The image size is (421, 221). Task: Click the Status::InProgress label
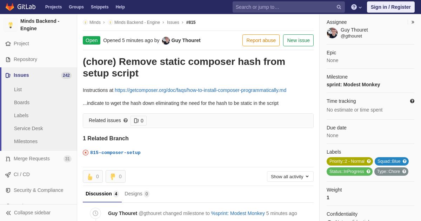(x=349, y=172)
